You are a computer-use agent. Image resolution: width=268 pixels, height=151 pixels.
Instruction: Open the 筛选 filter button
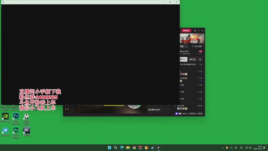coord(192,59)
